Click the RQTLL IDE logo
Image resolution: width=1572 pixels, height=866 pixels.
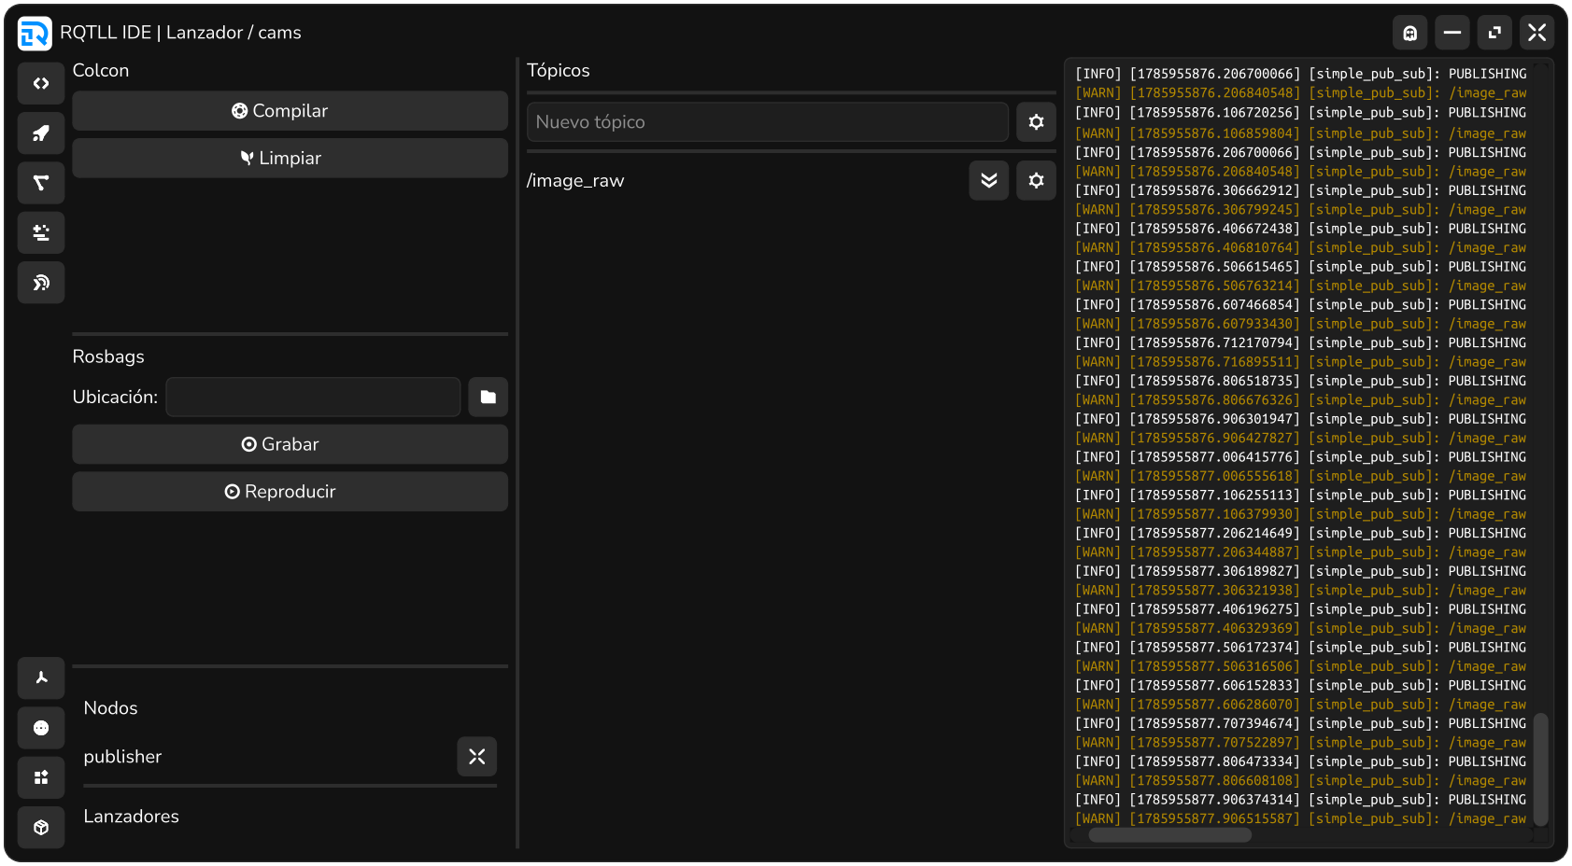(35, 34)
